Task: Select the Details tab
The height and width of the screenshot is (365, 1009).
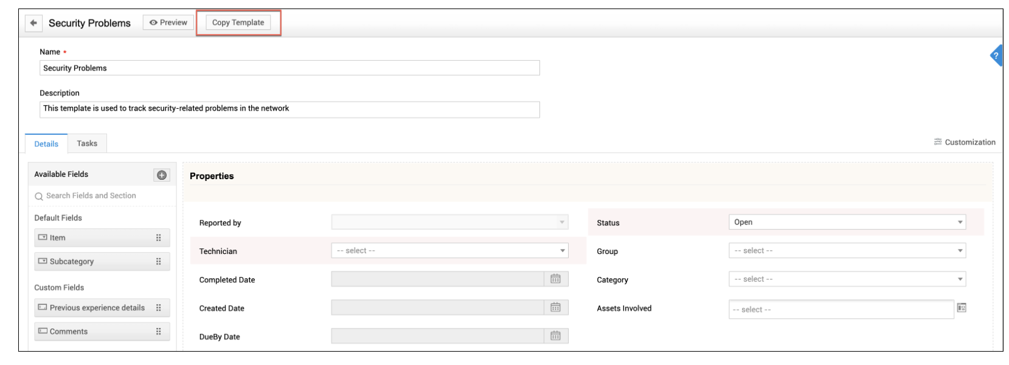Action: [x=46, y=144]
